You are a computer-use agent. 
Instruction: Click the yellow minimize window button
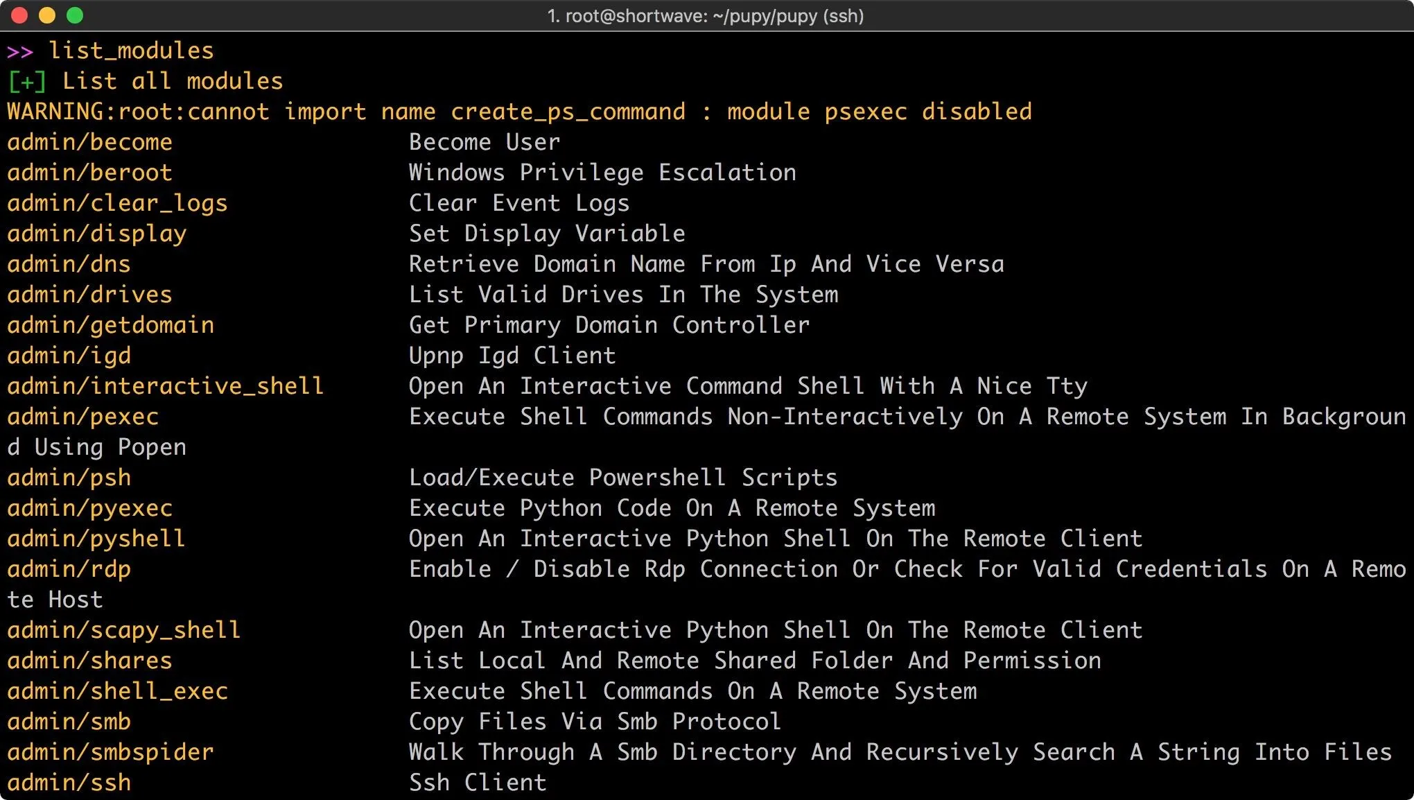pyautogui.click(x=47, y=15)
